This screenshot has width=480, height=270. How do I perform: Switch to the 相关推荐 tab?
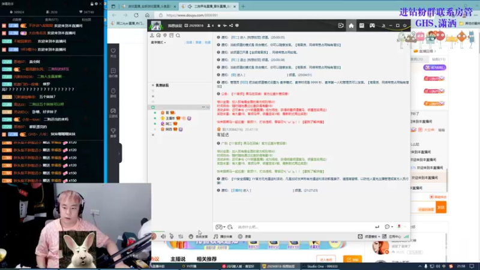coord(206,259)
